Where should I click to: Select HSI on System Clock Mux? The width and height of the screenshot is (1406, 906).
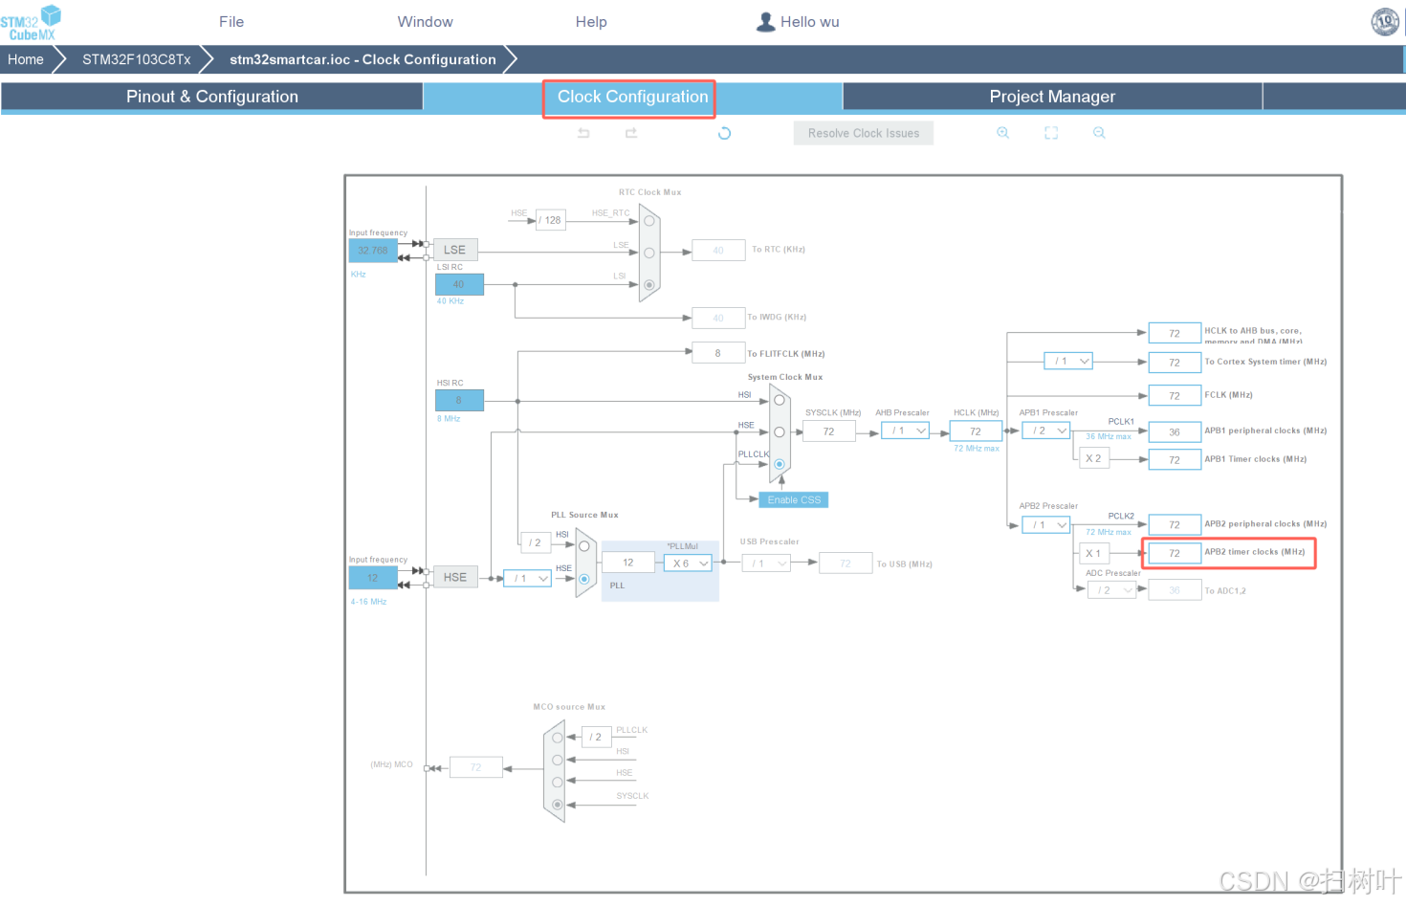pyautogui.click(x=780, y=400)
